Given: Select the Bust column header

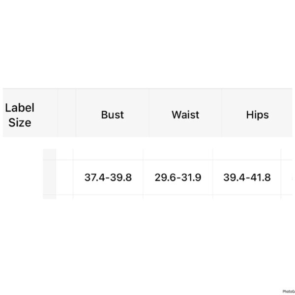Looking at the screenshot, I should click(x=112, y=115).
